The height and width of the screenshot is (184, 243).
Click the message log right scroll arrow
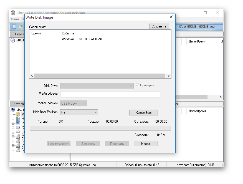pyautogui.click(x=168, y=76)
